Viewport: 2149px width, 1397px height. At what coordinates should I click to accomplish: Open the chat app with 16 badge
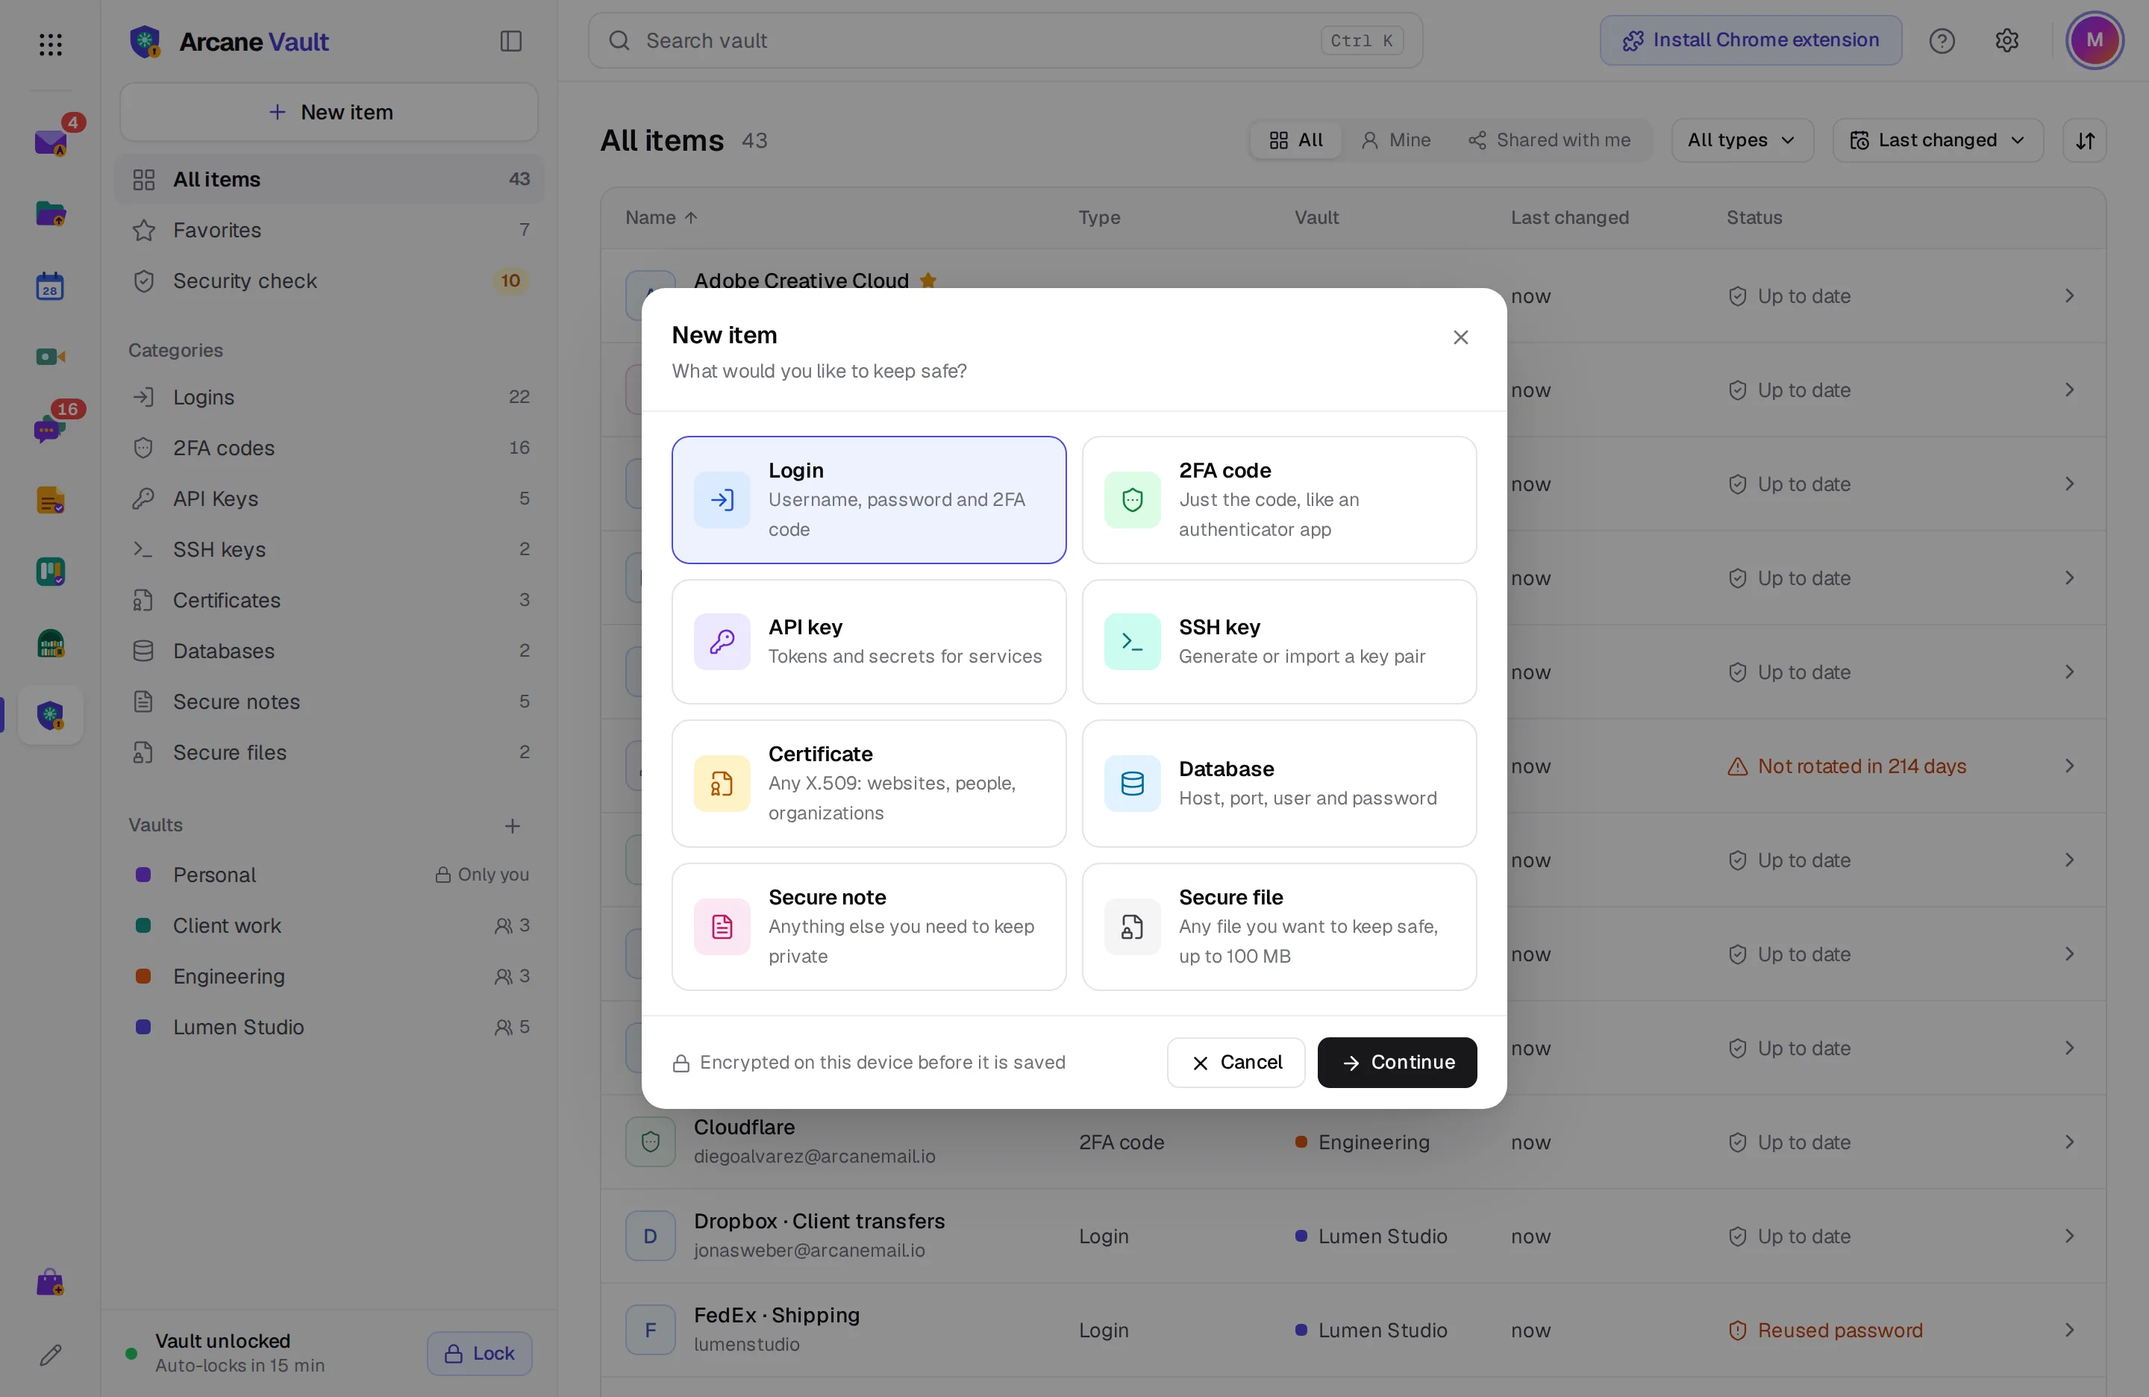[x=51, y=428]
